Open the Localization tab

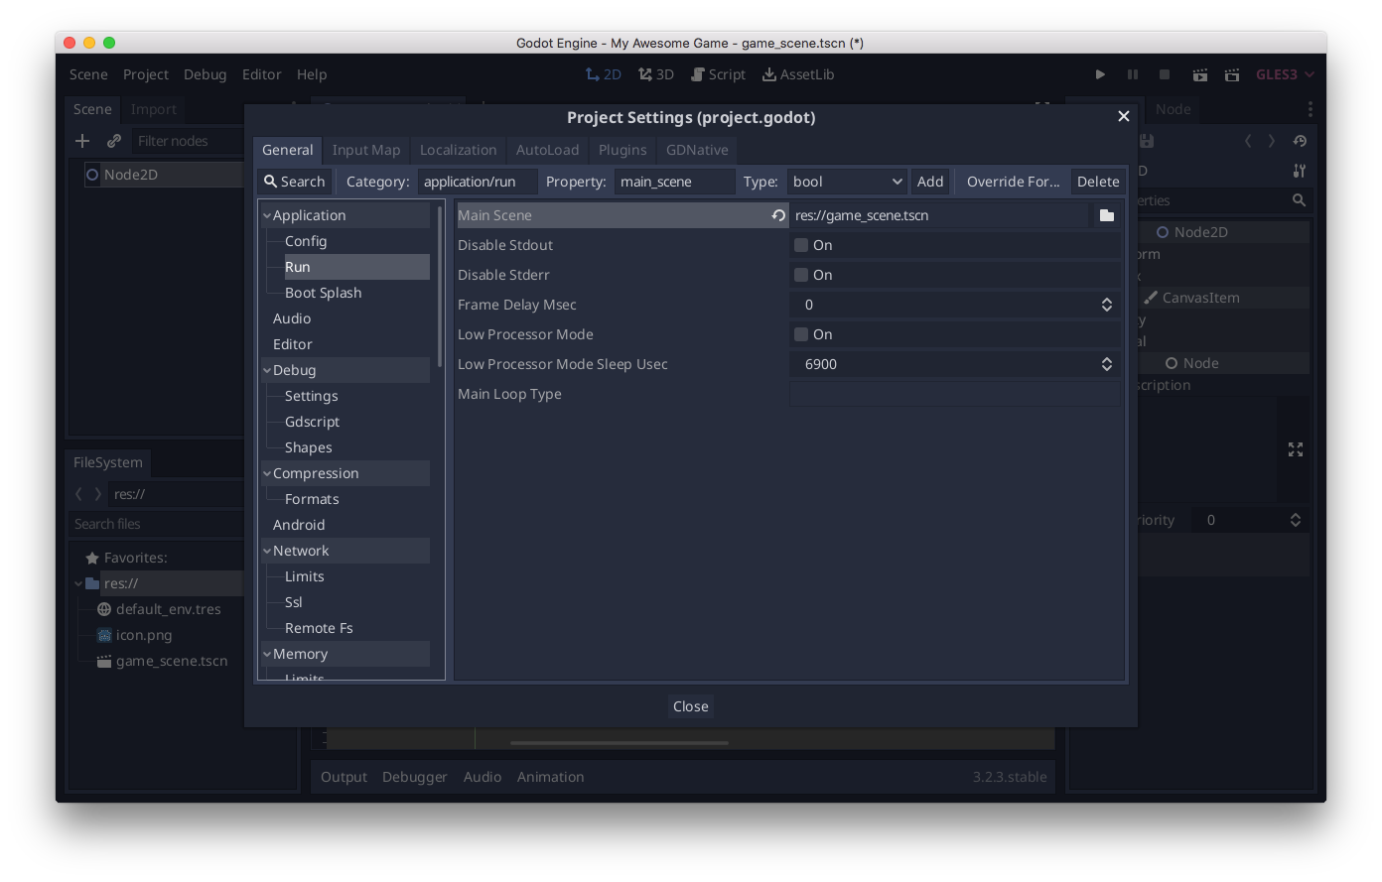pyautogui.click(x=458, y=150)
